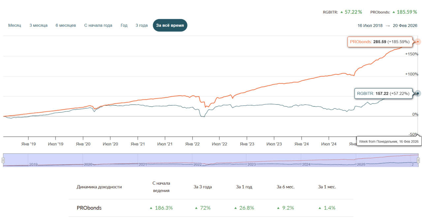Click the Июл '24 axis label

click(329, 144)
